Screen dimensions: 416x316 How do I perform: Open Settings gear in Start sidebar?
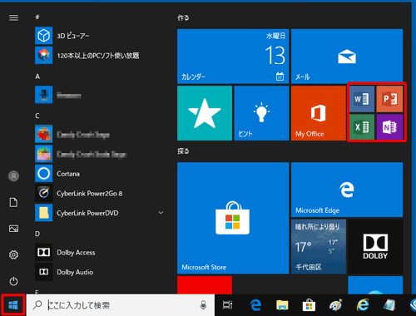pyautogui.click(x=13, y=254)
